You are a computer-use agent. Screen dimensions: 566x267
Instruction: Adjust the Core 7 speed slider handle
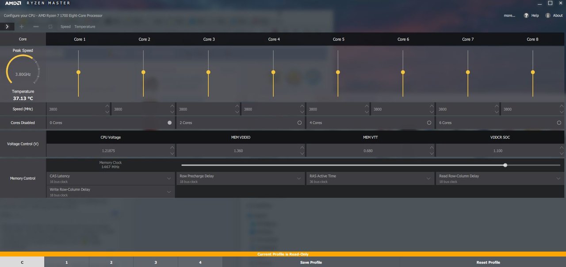pos(468,72)
